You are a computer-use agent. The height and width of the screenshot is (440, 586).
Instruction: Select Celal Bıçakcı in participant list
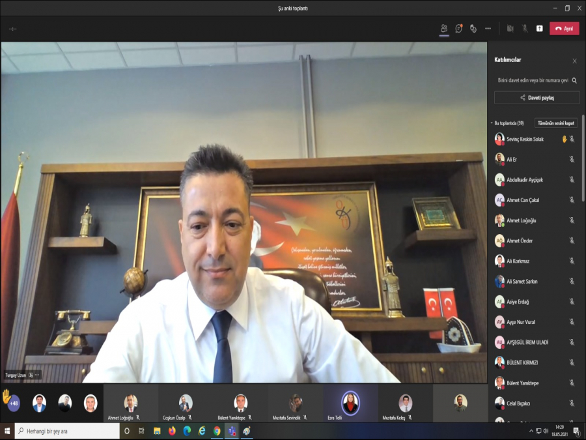click(x=535, y=403)
